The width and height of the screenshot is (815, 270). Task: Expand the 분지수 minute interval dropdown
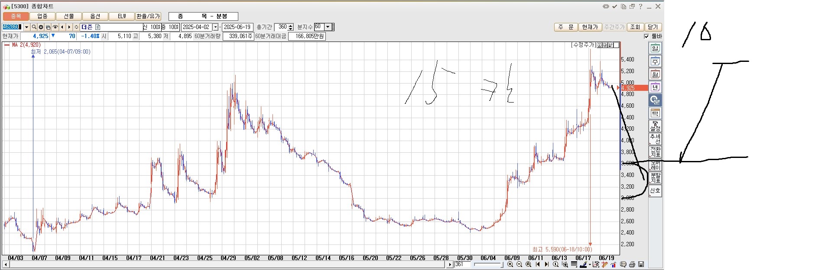click(328, 27)
